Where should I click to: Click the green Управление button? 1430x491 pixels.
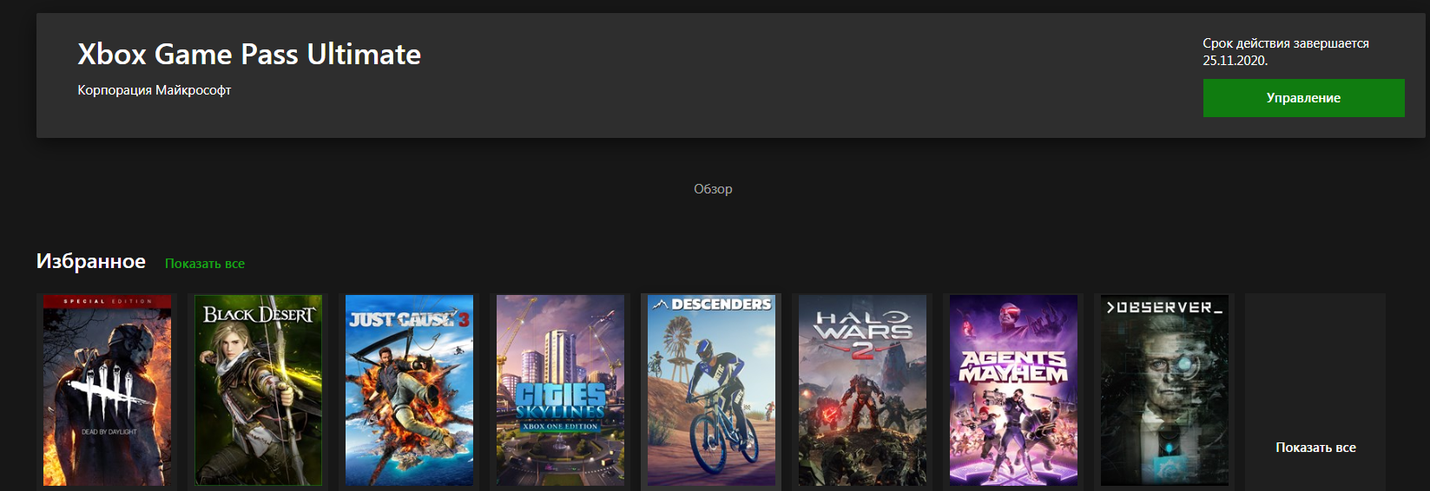point(1303,98)
